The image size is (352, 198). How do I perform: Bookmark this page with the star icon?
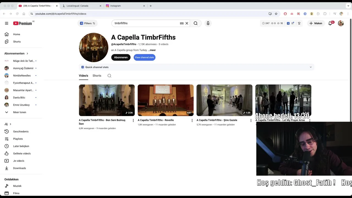[276, 14]
